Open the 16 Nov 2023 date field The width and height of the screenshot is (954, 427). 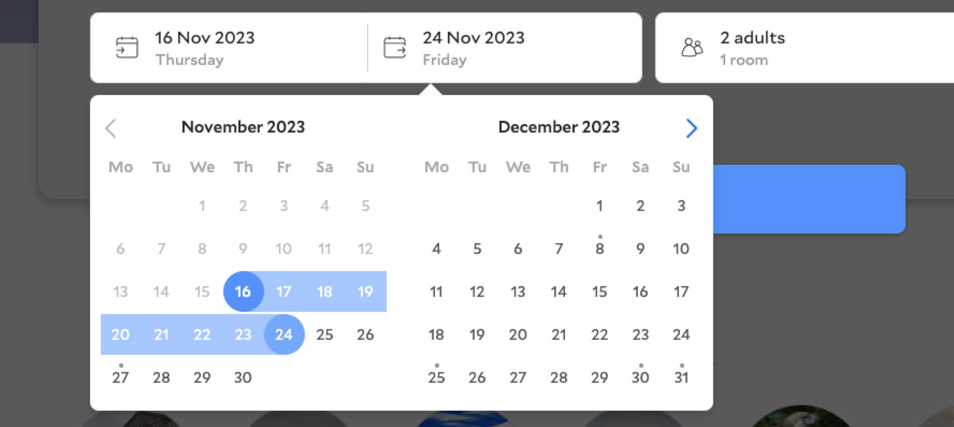[x=204, y=47]
